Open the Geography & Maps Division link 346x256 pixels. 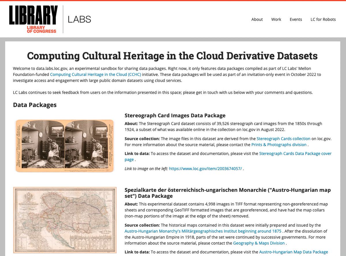tap(259, 243)
